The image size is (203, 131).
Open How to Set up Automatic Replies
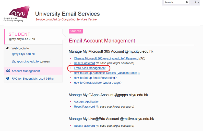pos(107,73)
